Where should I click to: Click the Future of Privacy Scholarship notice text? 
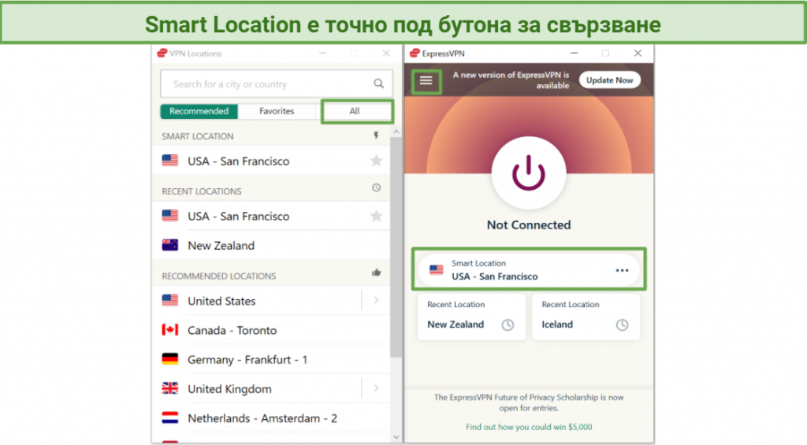[x=529, y=402]
